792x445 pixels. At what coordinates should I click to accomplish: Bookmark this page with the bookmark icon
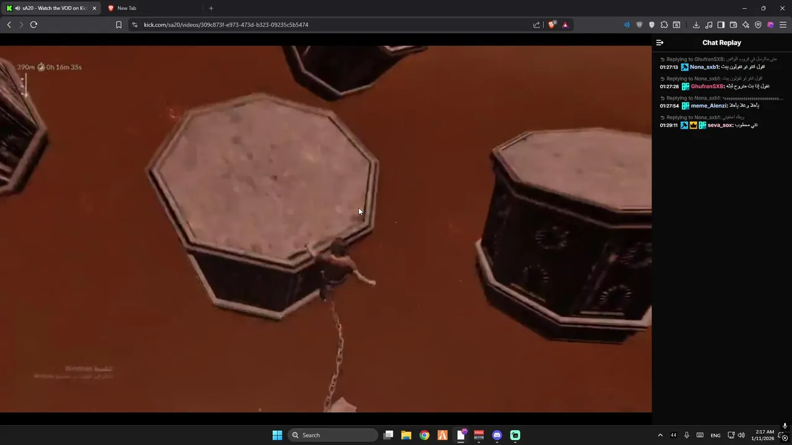click(119, 25)
